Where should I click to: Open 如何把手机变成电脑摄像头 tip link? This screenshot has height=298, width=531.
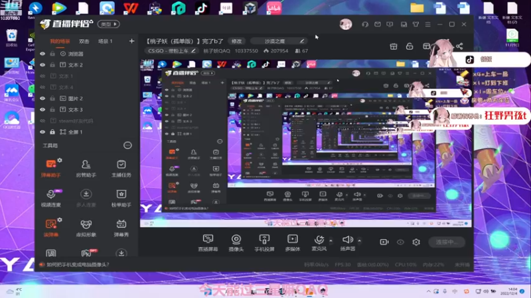[x=78, y=264]
